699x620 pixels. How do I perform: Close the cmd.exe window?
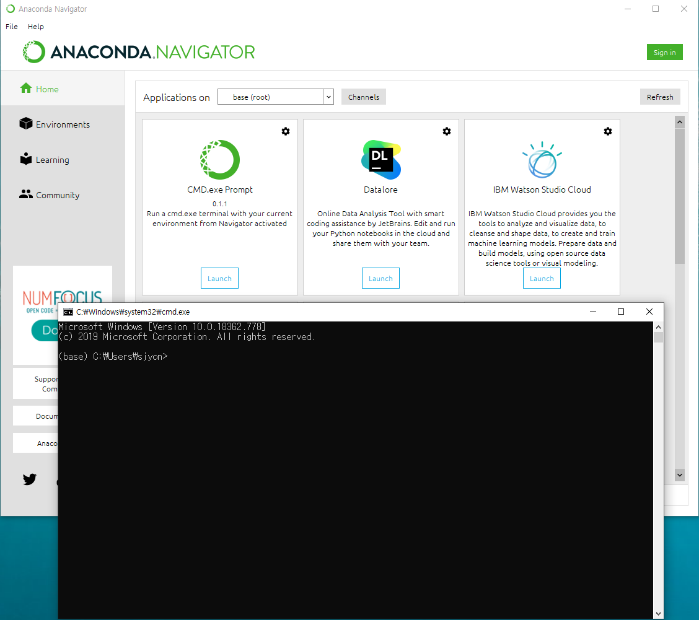click(x=649, y=312)
